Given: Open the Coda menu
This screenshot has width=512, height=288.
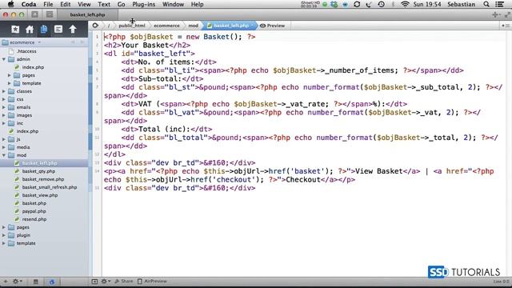Looking at the screenshot, I should point(29,4).
